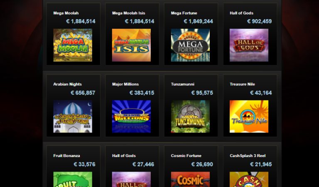Open the green Fruit Bonanza thumbnail
319x187 pixels.
[73, 179]
